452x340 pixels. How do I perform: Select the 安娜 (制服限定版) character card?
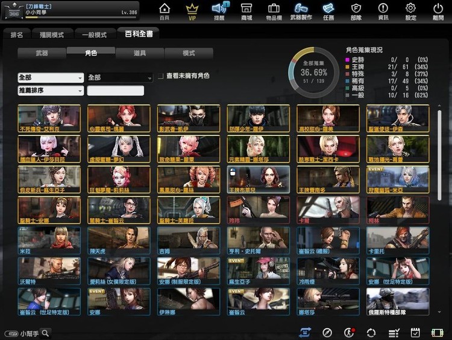(x=189, y=271)
